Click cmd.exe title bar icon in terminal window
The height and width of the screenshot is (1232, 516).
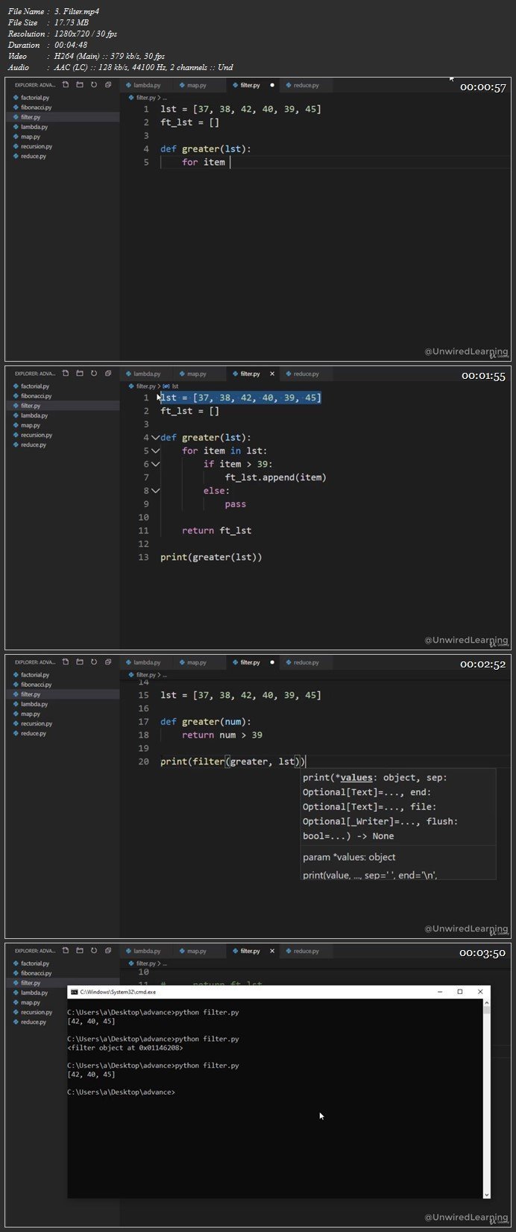[x=75, y=992]
